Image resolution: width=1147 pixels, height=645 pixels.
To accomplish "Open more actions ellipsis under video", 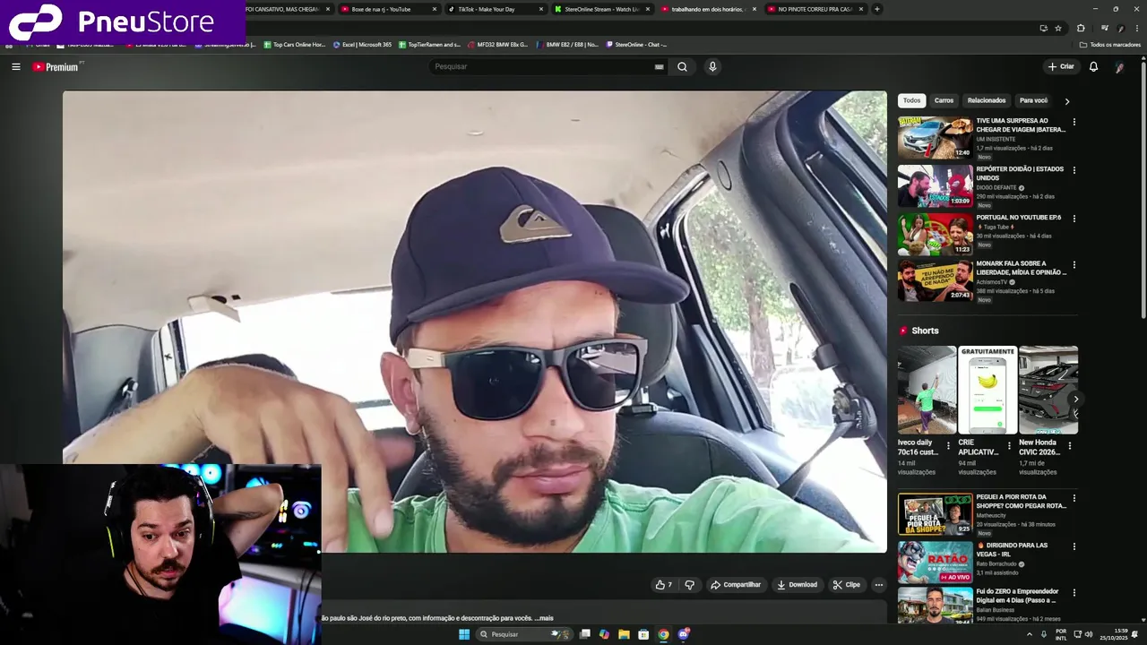I will click(x=879, y=584).
